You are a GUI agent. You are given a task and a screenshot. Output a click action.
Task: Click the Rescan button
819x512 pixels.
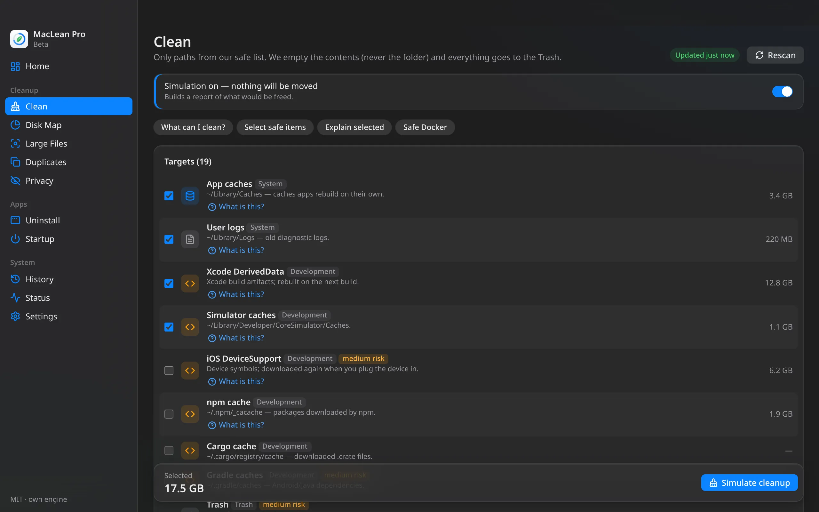coord(775,55)
